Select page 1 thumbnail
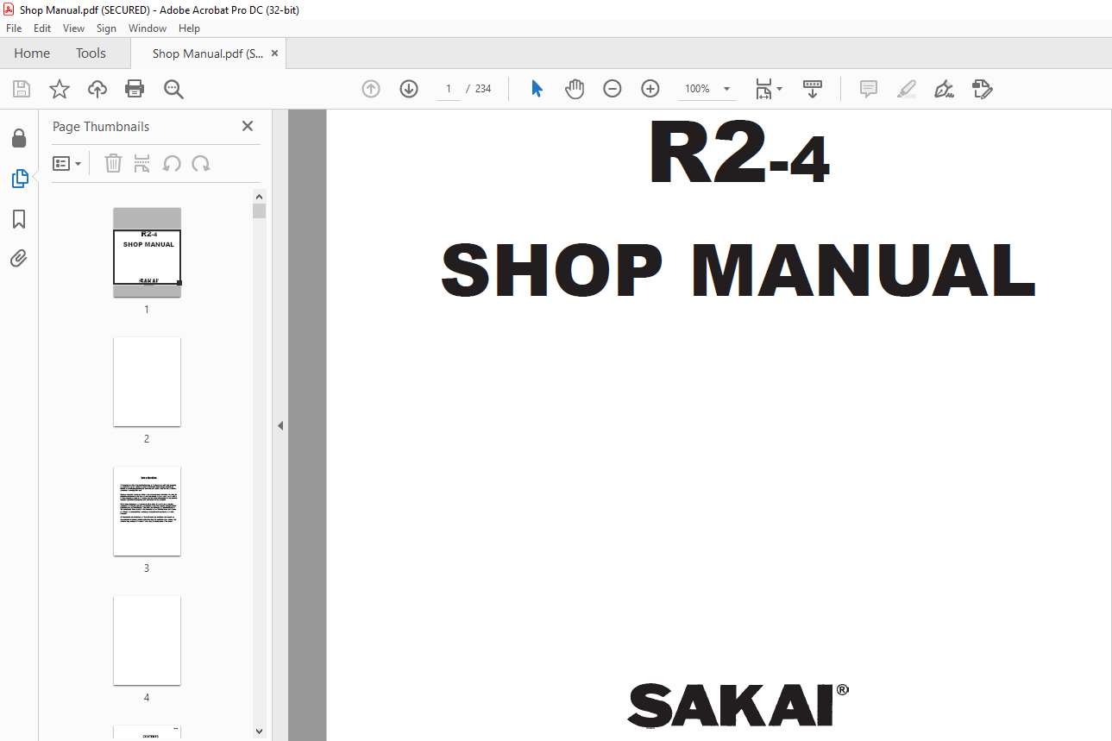This screenshot has height=741, width=1112. [147, 253]
